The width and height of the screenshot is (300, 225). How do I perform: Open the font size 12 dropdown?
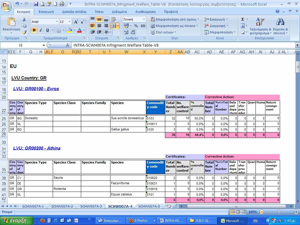pos(69,22)
